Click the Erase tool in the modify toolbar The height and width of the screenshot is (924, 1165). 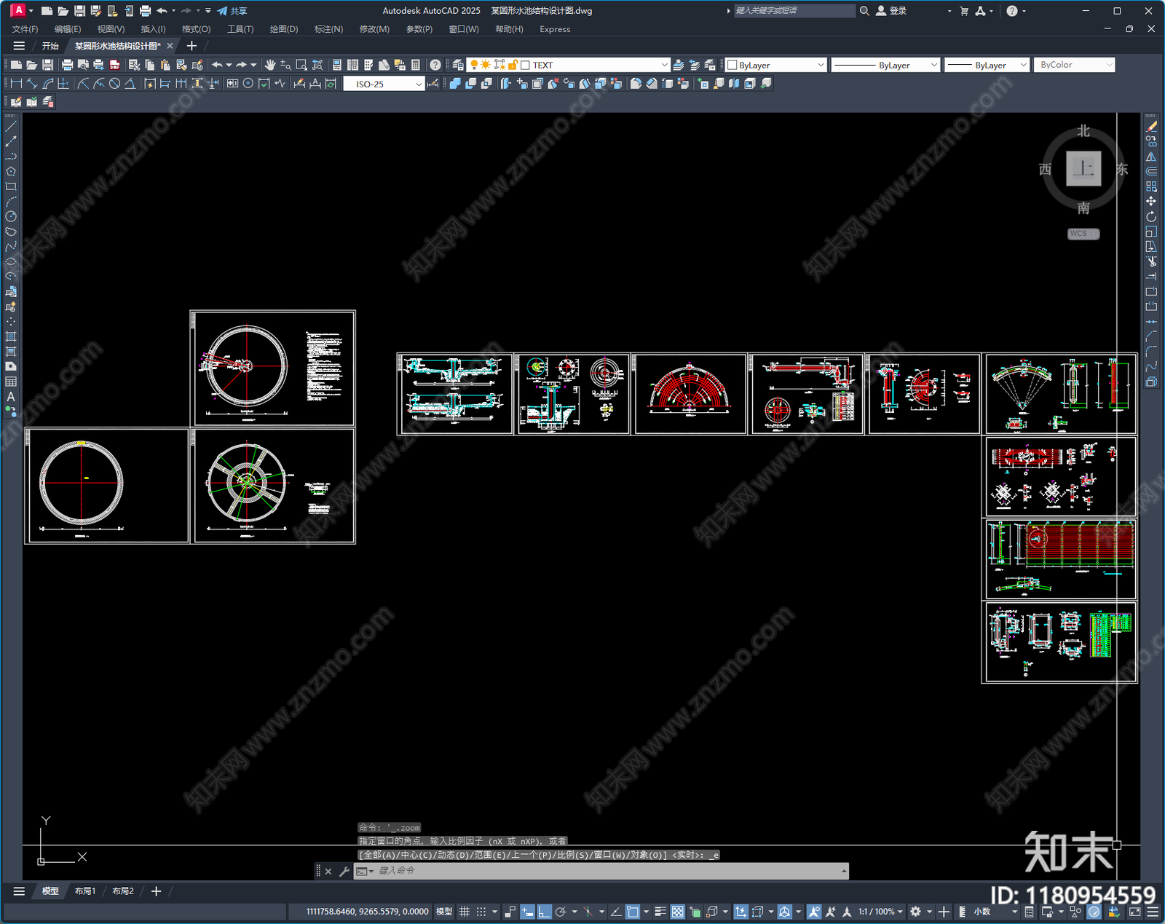coord(1151,127)
